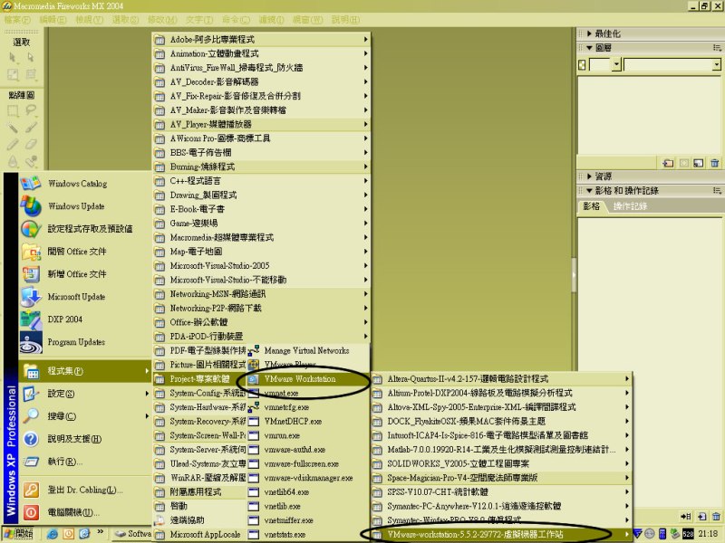Open layer blend mode dropdown

pos(716,64)
